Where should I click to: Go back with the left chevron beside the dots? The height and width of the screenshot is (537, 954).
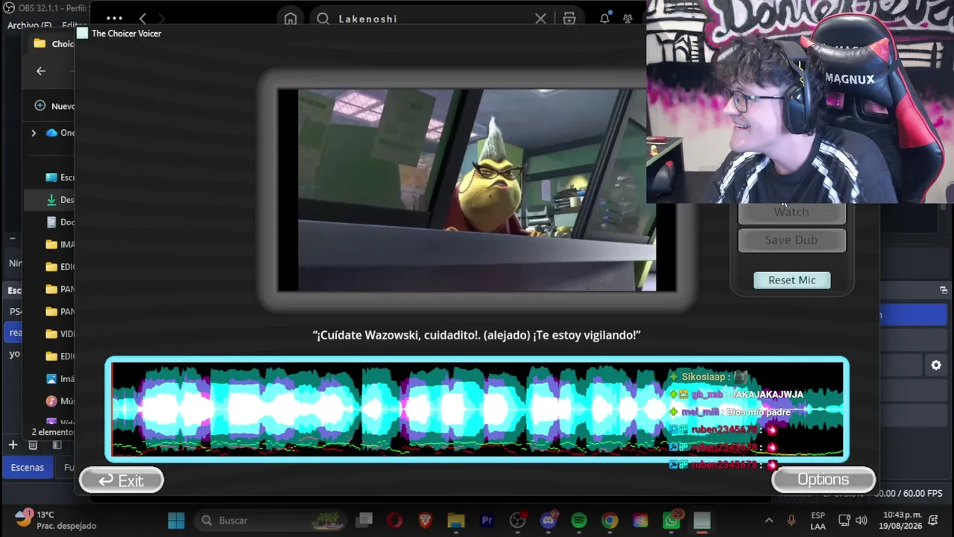(142, 19)
